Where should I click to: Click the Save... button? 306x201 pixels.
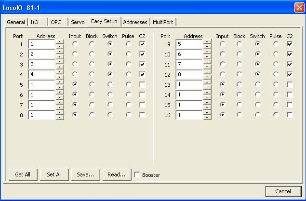tap(85, 174)
